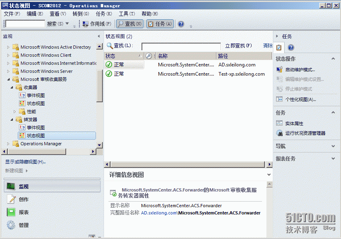Click the 立即查找 (F) button
Viewport: 341px width, 239px height.
tap(238, 46)
